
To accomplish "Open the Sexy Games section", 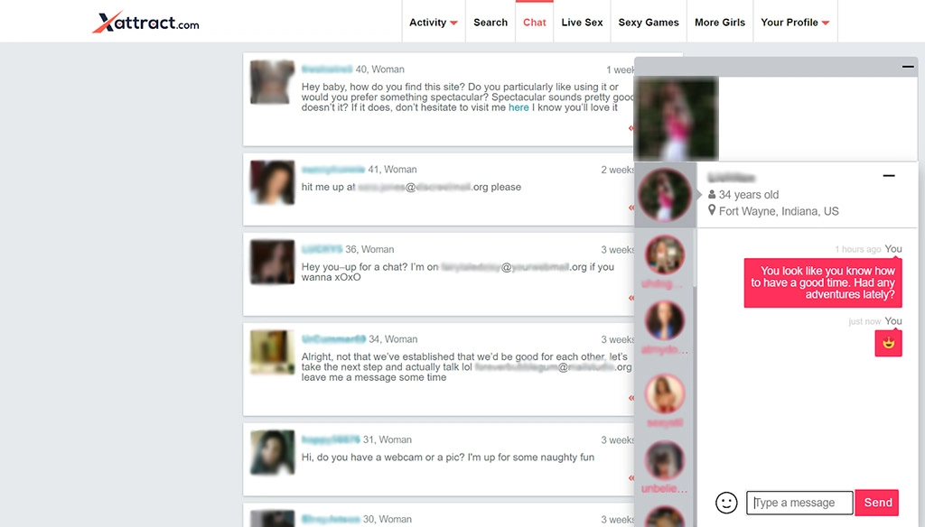I will click(649, 21).
